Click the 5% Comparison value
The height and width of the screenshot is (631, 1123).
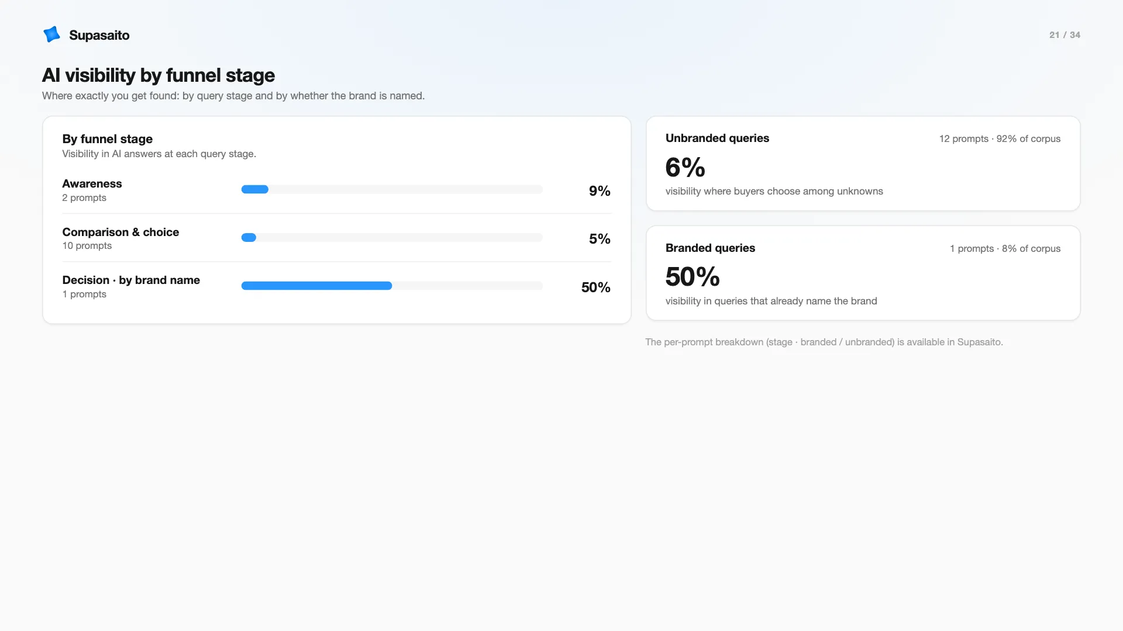(600, 239)
